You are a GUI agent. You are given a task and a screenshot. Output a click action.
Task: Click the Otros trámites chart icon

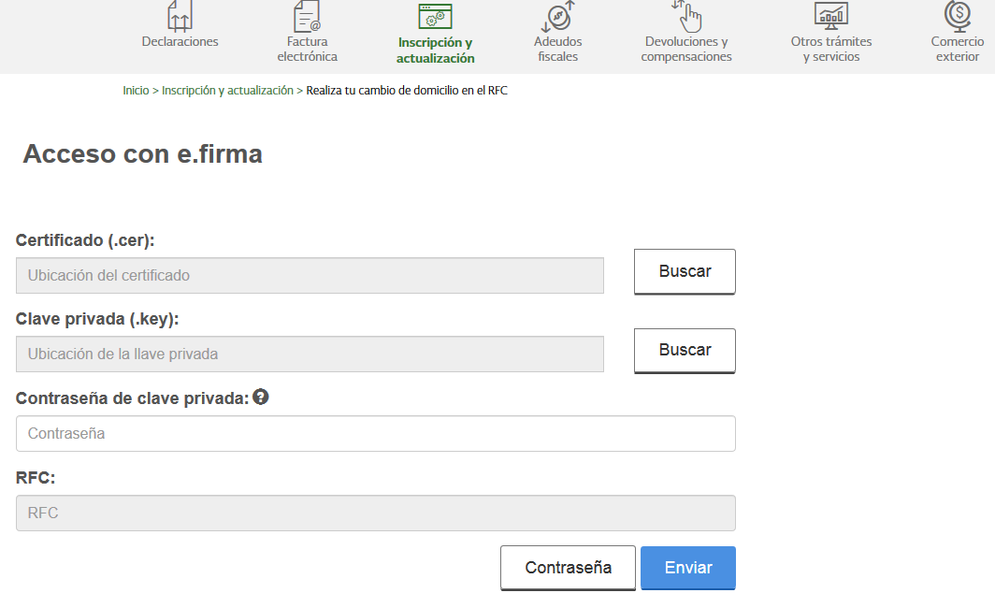[831, 16]
